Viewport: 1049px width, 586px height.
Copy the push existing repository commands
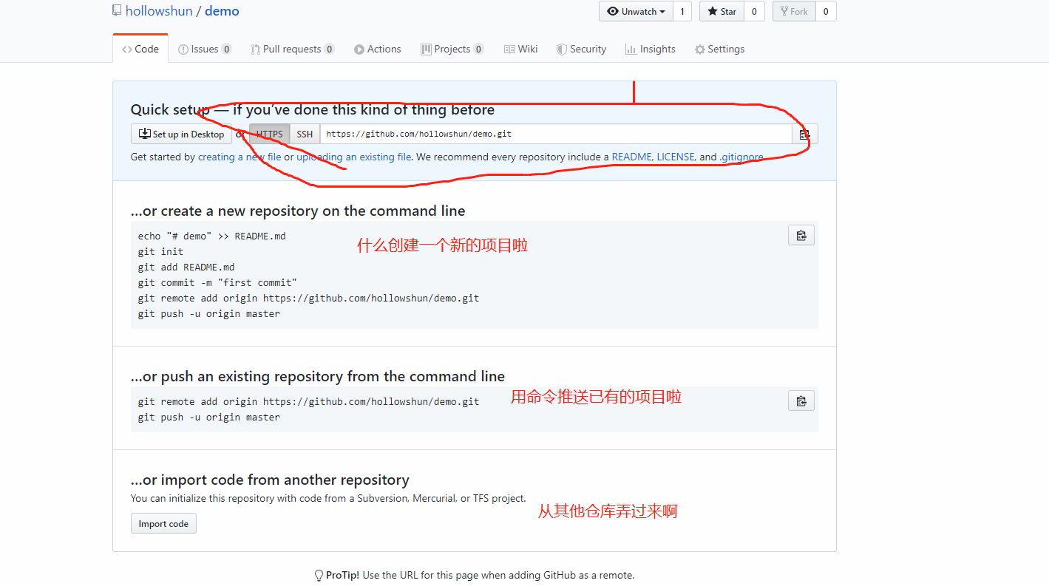(x=801, y=401)
